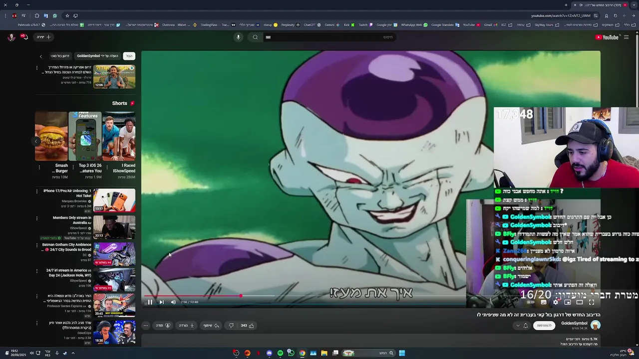The height and width of the screenshot is (359, 639).
Task: Click the browser address bar URL
Action: pyautogui.click(x=561, y=15)
